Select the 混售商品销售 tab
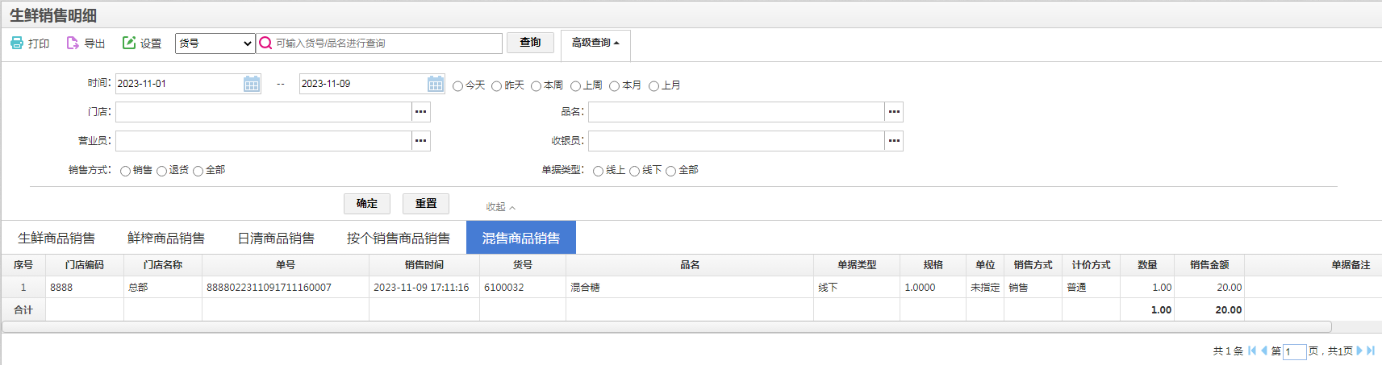This screenshot has width=1382, height=365. [521, 238]
